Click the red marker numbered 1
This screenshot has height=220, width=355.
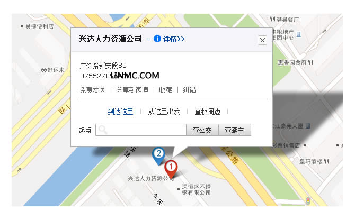point(171,168)
